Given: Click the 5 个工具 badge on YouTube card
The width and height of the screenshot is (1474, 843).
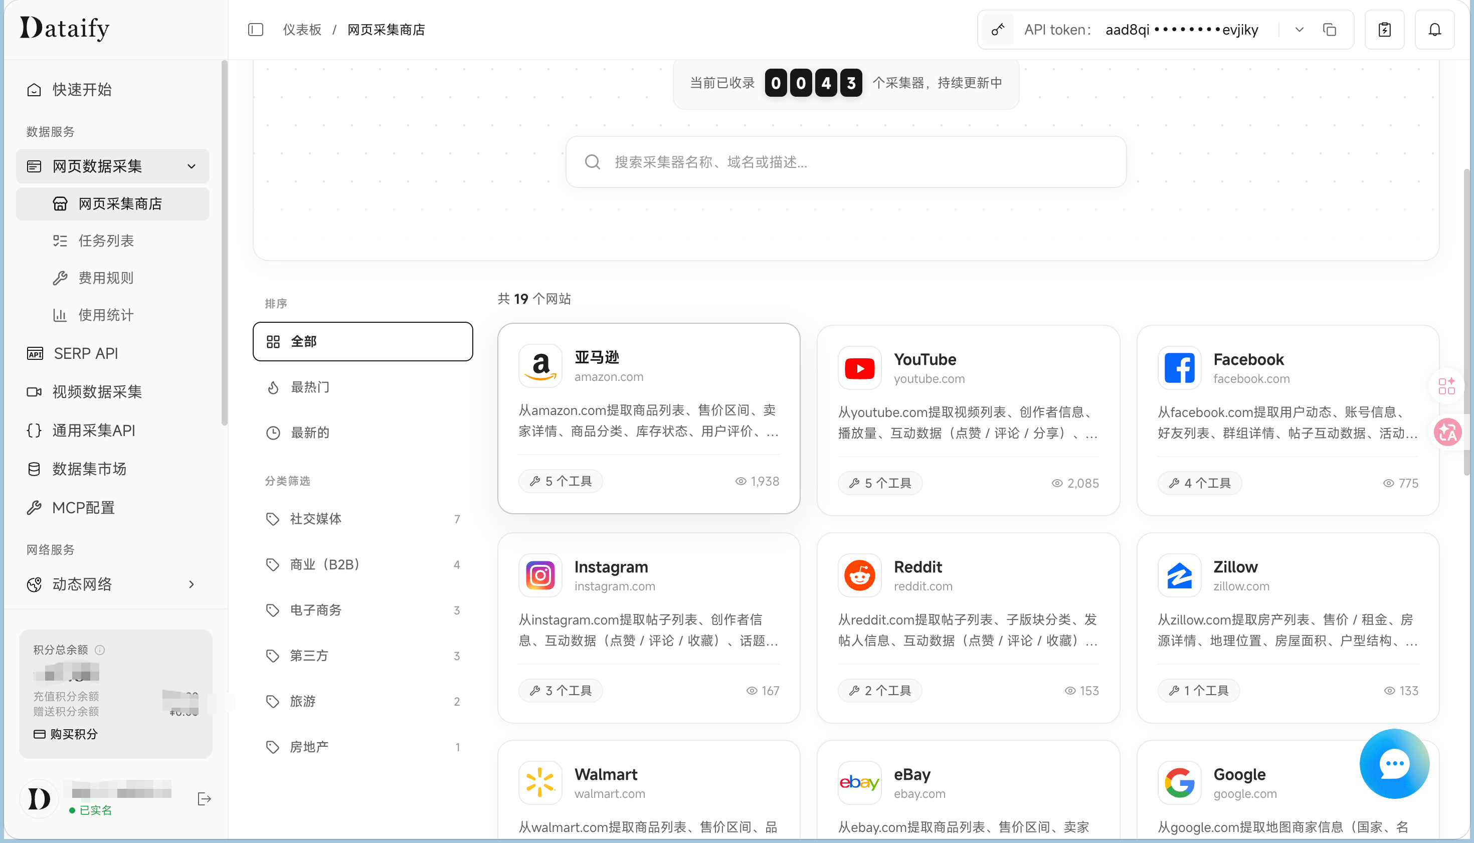Looking at the screenshot, I should (880, 484).
